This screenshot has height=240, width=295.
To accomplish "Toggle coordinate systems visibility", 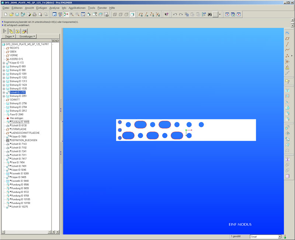I will tap(158, 14).
